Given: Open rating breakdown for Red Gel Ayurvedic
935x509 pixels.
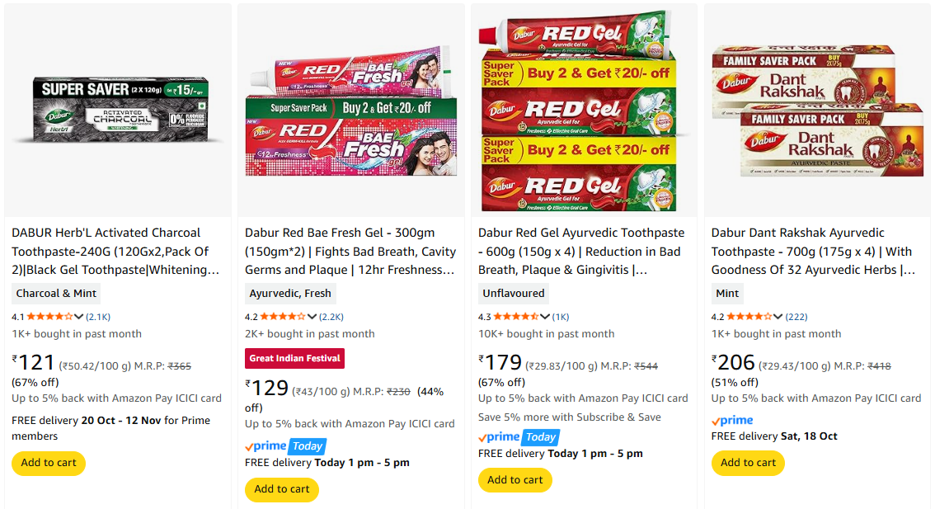Looking at the screenshot, I should (x=546, y=317).
